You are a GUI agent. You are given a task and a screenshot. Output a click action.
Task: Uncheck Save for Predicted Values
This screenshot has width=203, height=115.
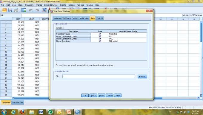coord(100,34)
